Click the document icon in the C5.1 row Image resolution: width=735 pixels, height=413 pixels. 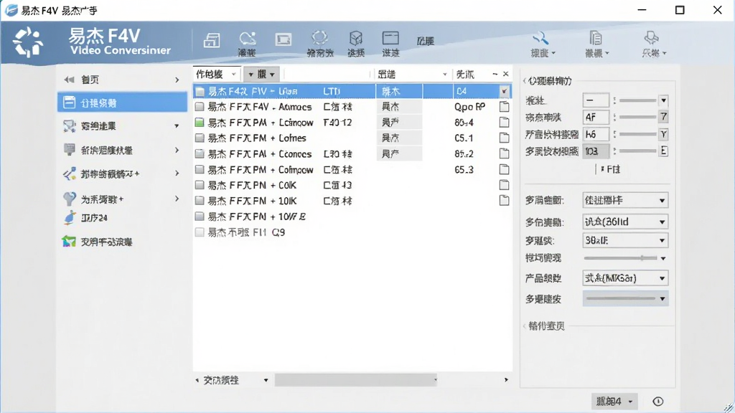coord(504,138)
